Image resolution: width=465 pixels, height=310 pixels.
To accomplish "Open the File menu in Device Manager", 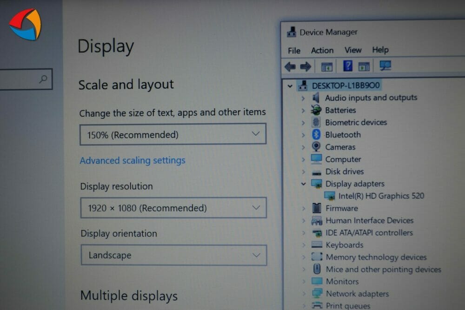I will [294, 51].
